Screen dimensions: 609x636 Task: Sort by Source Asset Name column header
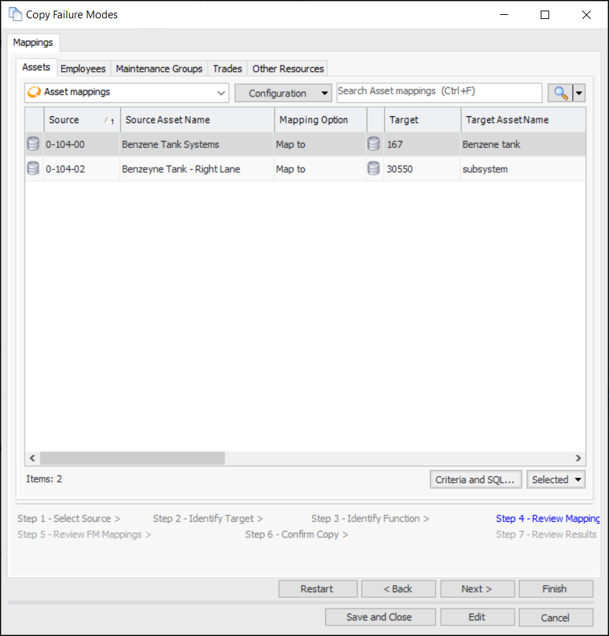pos(197,120)
